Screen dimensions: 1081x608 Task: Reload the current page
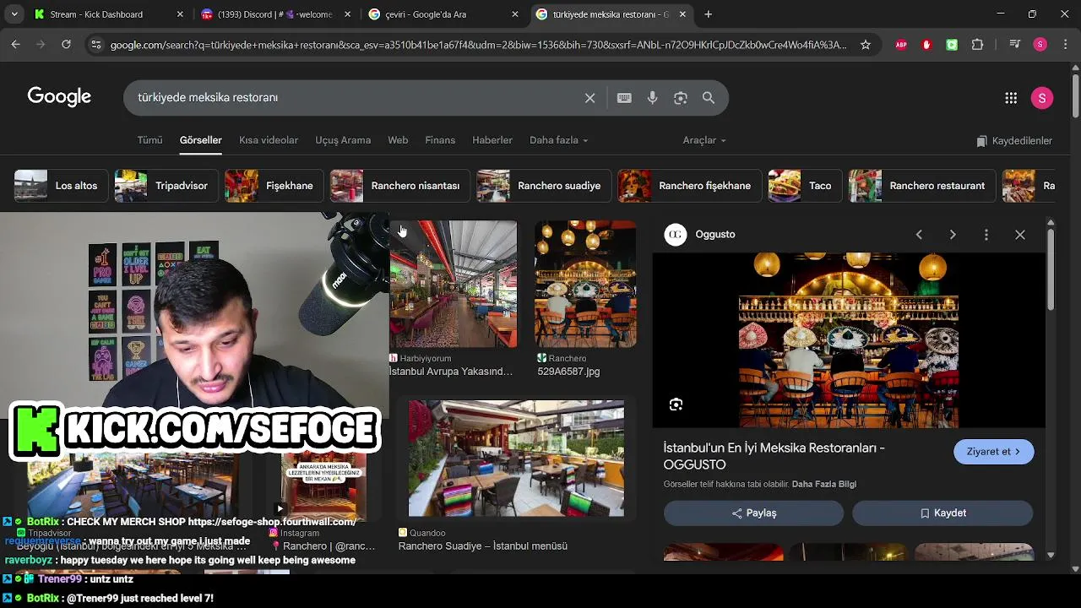[x=66, y=45]
